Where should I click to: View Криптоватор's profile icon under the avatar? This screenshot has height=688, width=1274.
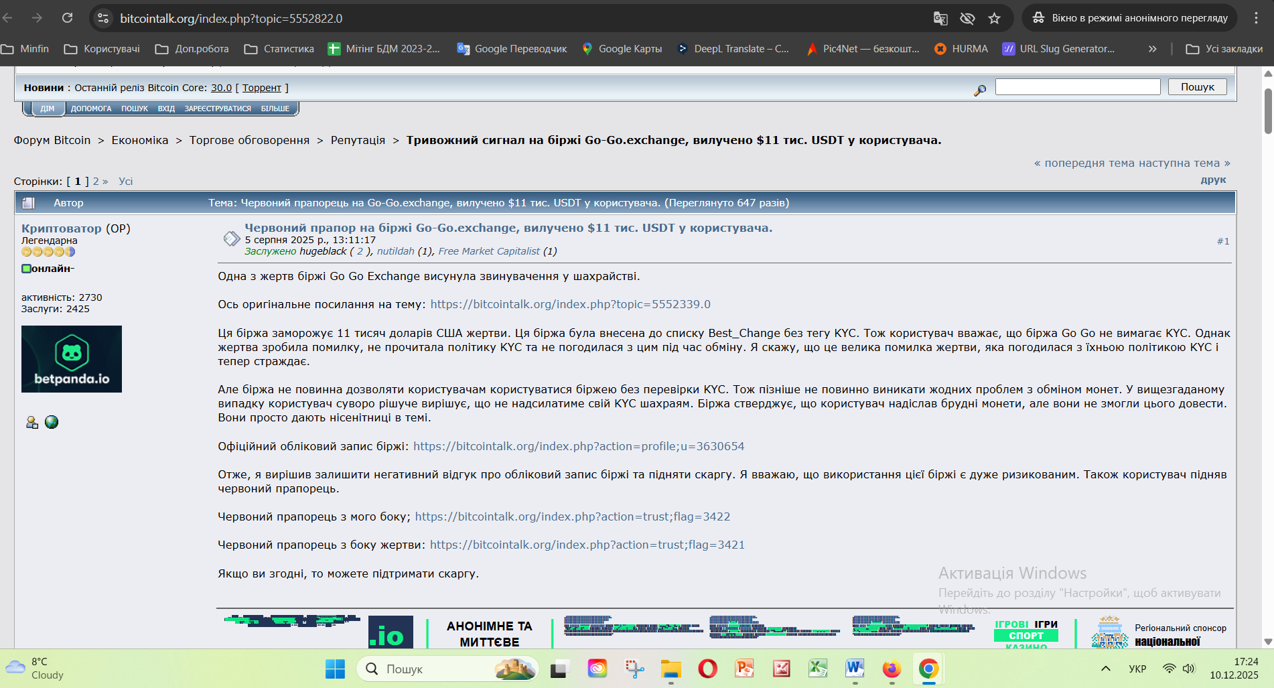31,422
